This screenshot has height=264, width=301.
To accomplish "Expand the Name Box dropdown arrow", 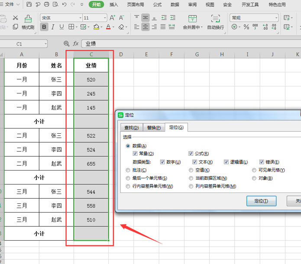I will click(x=45, y=44).
